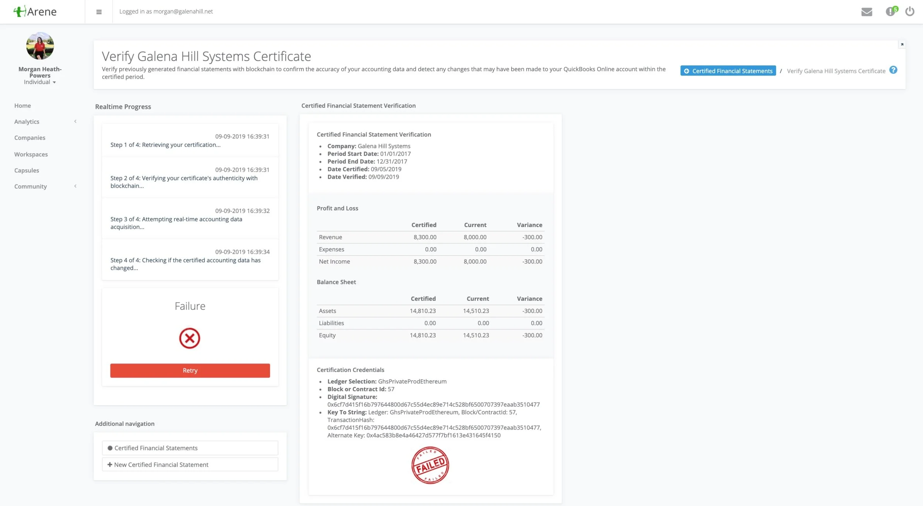The image size is (923, 506).
Task: Click Ledger Selection GhsPrivateProdEthereum line
Action: [x=387, y=381]
